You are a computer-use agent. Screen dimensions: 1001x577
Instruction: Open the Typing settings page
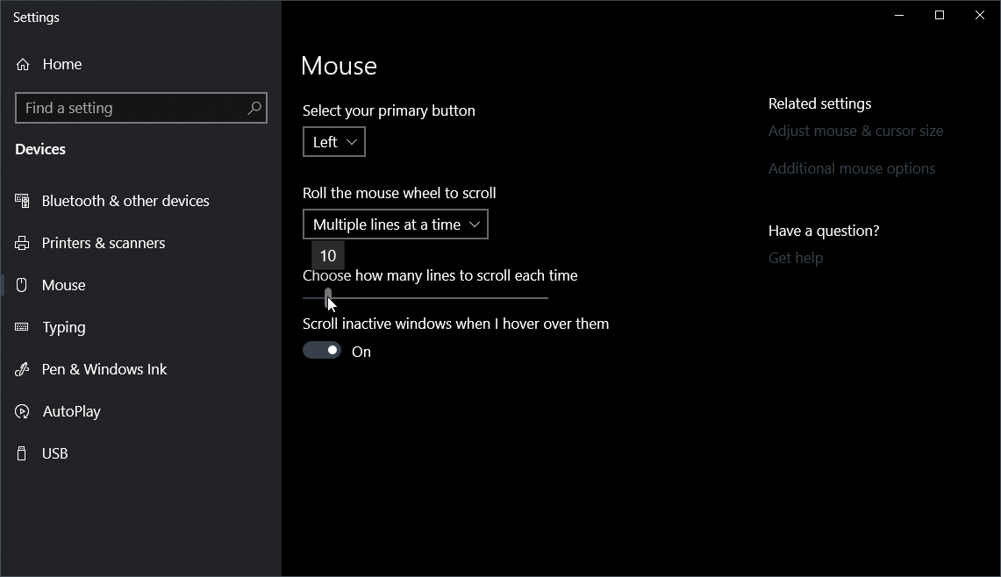coord(64,327)
